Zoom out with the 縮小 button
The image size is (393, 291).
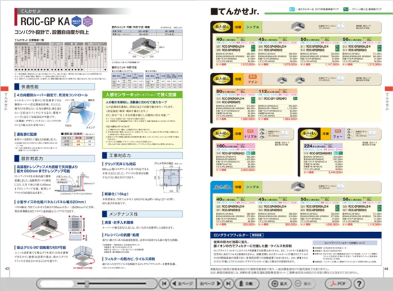click(303, 283)
